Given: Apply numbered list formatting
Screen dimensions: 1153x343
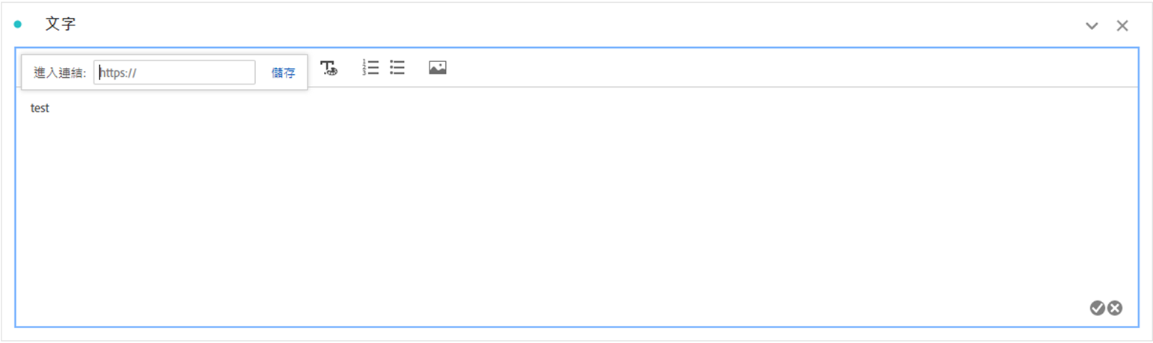Looking at the screenshot, I should tap(370, 68).
